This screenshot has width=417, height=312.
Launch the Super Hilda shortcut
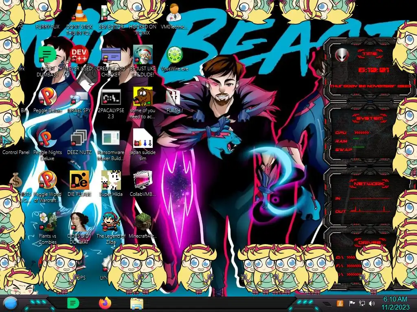(111, 184)
